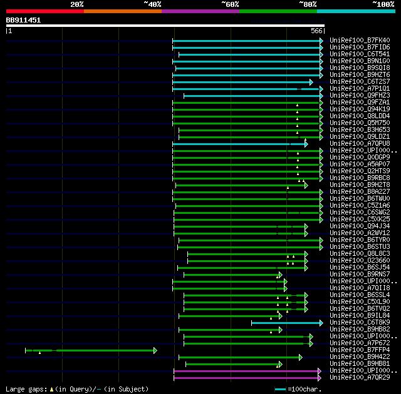Select the UniRef100_Q2HTS9 label
This screenshot has width=401, height=394.
click(x=360, y=171)
